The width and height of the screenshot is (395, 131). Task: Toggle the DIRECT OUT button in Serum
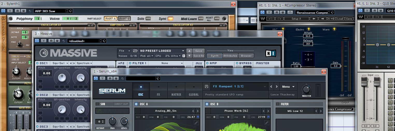(121, 104)
